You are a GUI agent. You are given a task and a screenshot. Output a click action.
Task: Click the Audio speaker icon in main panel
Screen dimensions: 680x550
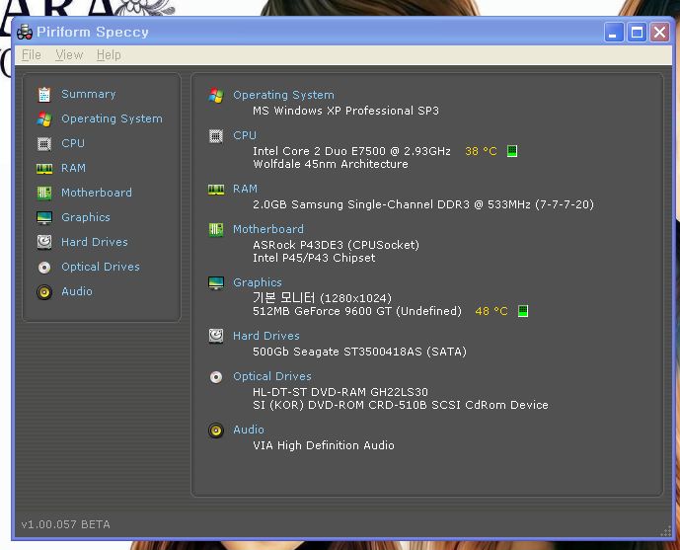(x=216, y=431)
